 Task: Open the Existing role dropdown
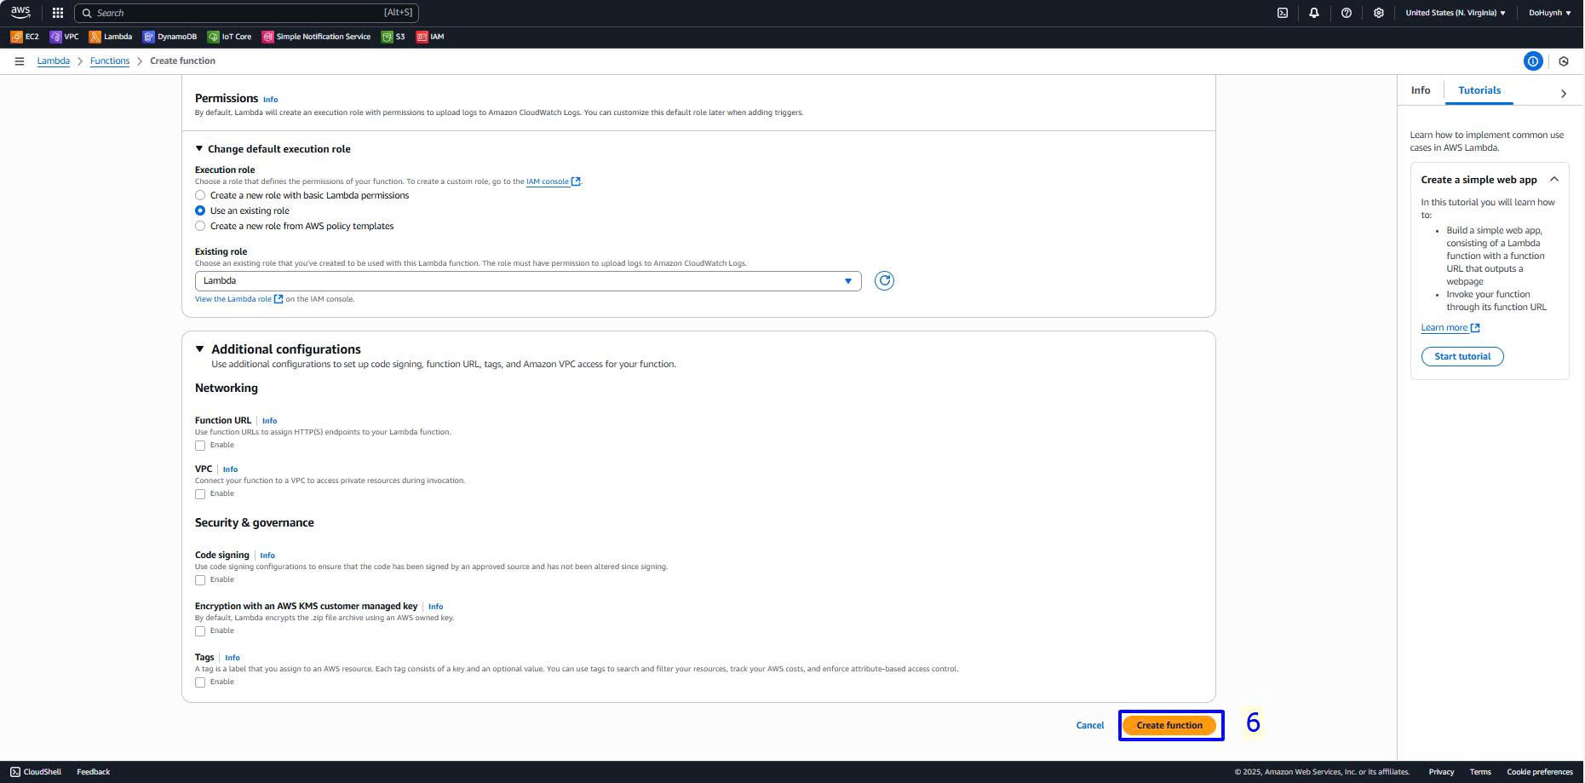click(x=527, y=281)
